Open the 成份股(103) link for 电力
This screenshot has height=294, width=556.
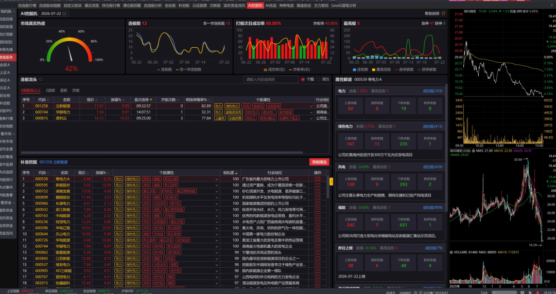pos(432,91)
